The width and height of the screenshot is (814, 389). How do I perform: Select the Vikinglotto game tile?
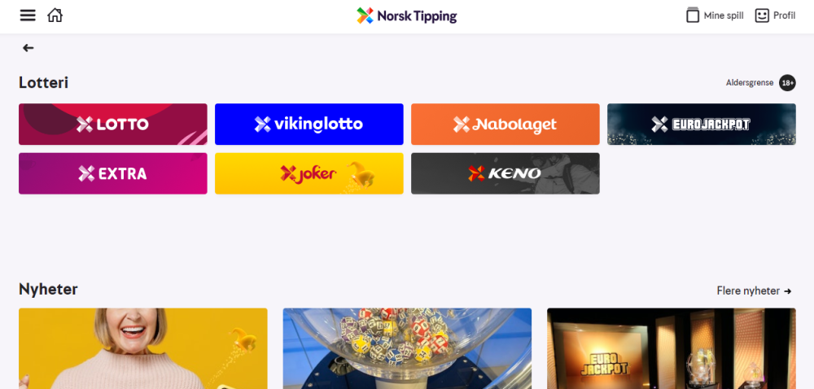(309, 124)
